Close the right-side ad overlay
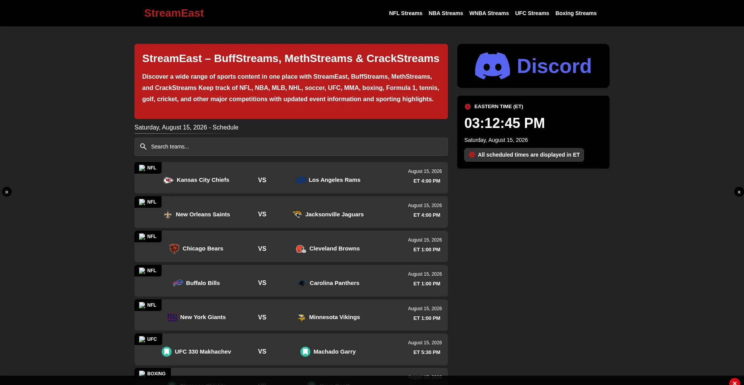This screenshot has width=744, height=385. click(x=739, y=192)
